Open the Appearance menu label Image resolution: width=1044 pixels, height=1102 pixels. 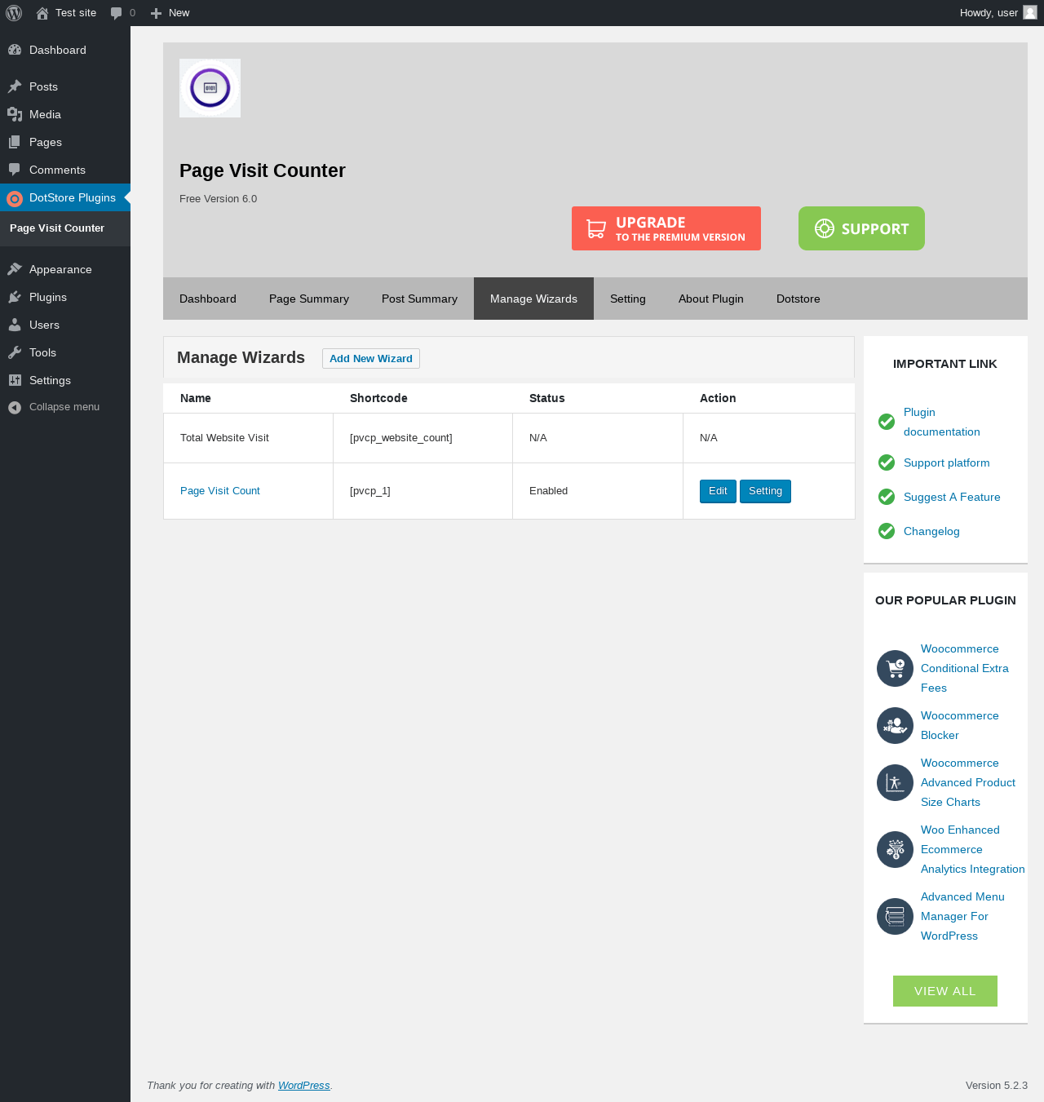(60, 269)
